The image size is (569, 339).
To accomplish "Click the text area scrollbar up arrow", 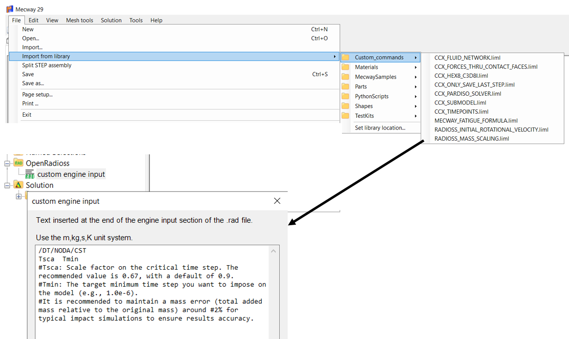I will pos(273,251).
